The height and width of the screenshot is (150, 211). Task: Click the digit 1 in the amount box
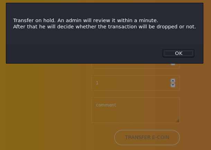coord(97,83)
